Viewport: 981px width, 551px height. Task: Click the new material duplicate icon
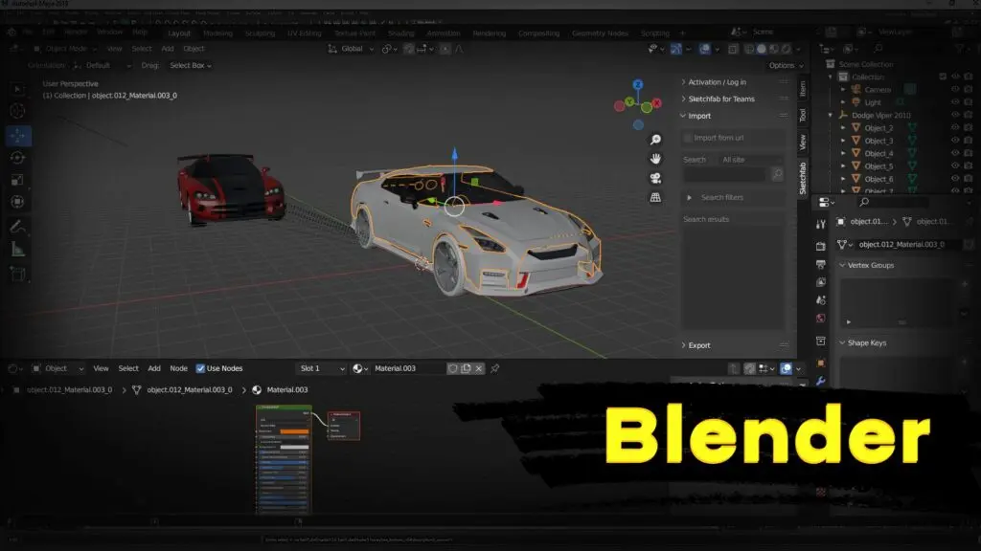(466, 368)
